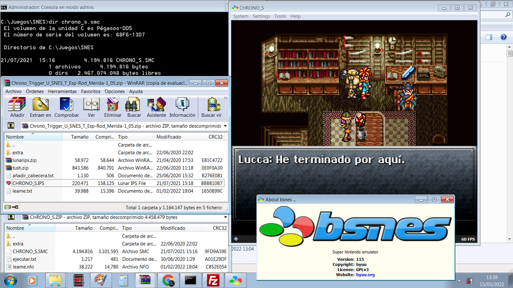
Task: Open the Opciones menu in WinRAR
Action: point(115,91)
